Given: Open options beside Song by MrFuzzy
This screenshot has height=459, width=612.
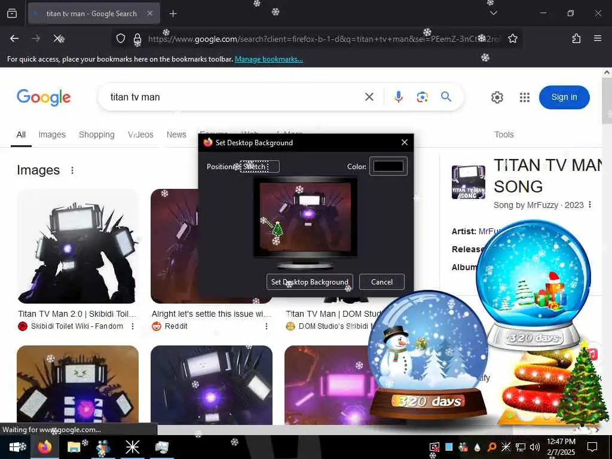Looking at the screenshot, I should point(590,204).
